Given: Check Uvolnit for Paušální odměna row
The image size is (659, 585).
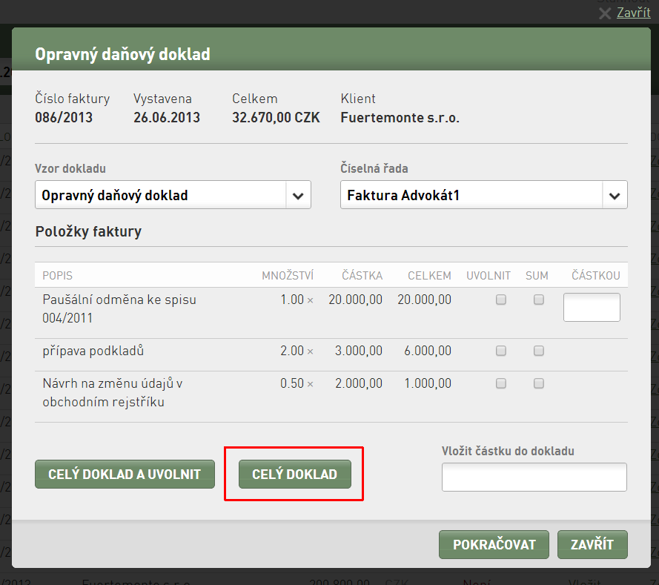Looking at the screenshot, I should (501, 300).
